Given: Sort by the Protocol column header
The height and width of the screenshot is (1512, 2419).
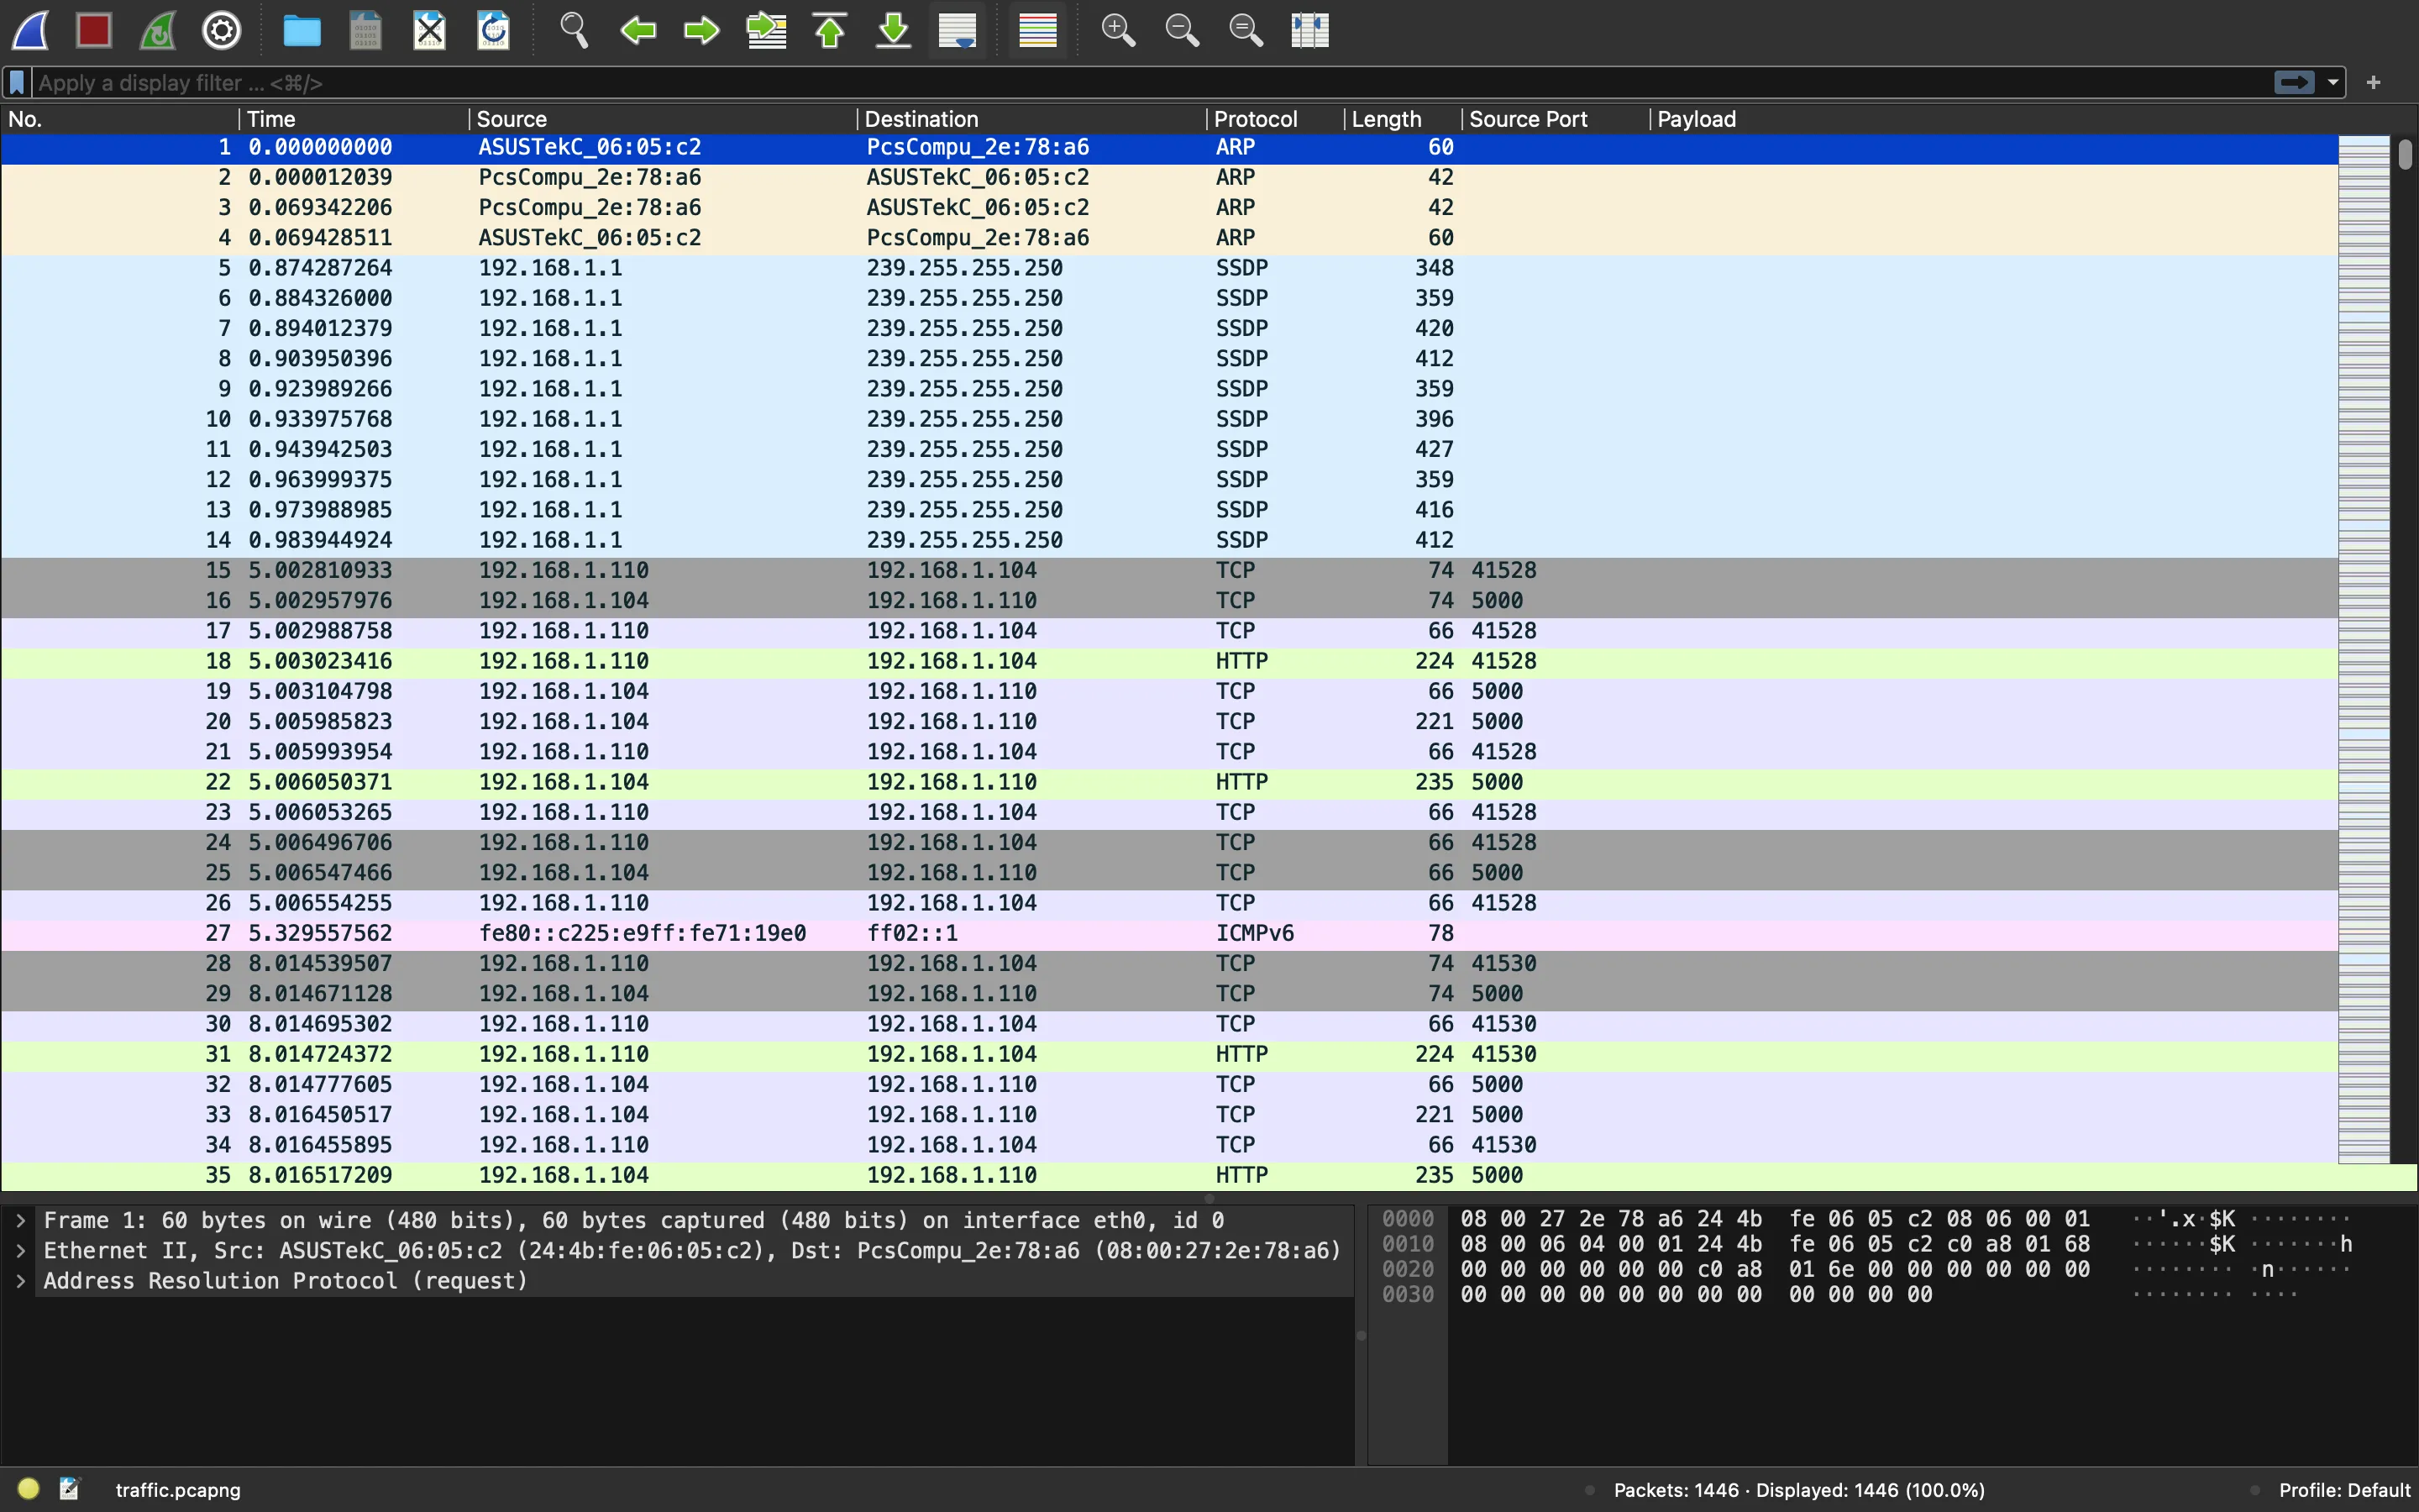Looking at the screenshot, I should pyautogui.click(x=1276, y=119).
